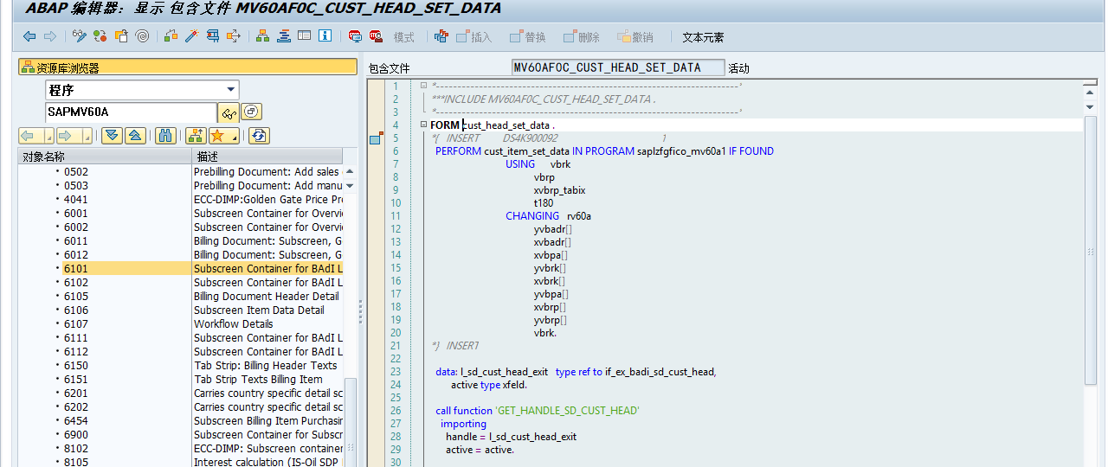Viewport: 1108px width, 467px height.
Task: Open the star Favorites button
Action: pos(223,136)
